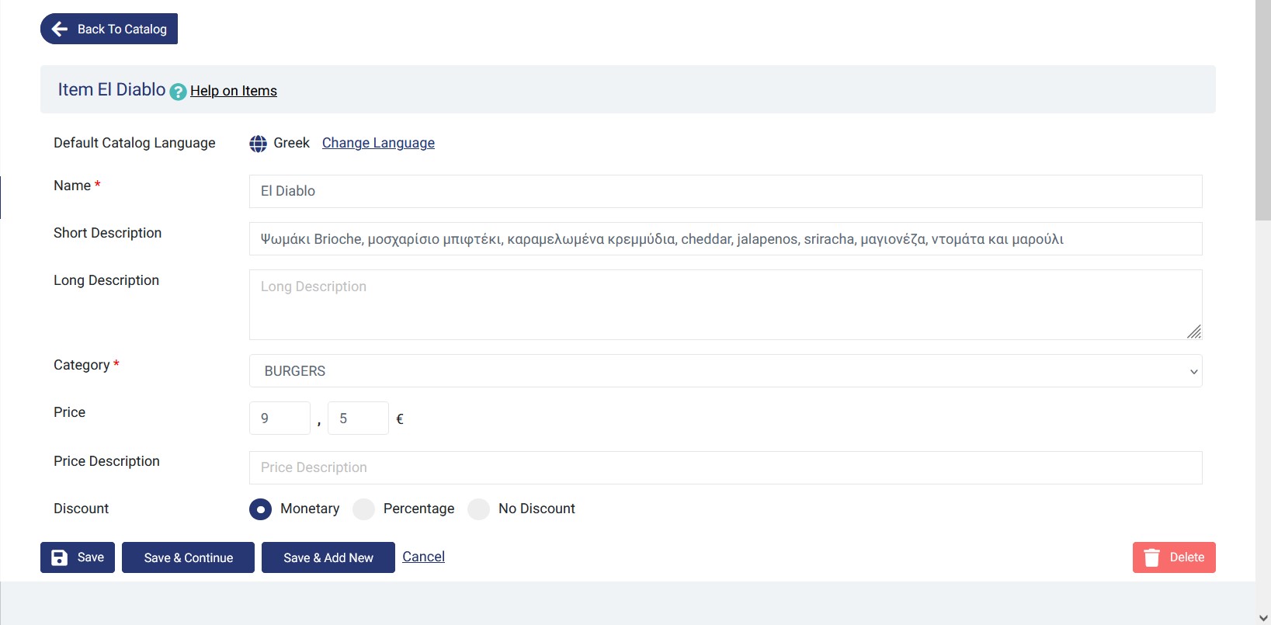The image size is (1271, 625).
Task: Select the Monetary discount radio button
Action: (x=261, y=509)
